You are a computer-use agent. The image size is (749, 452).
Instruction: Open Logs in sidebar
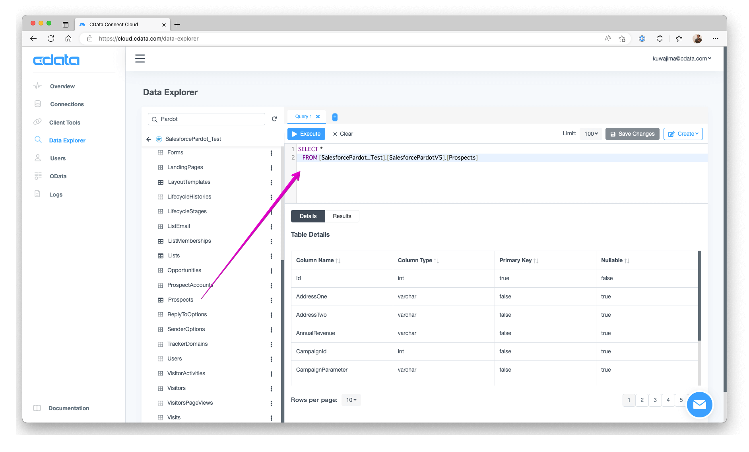(x=56, y=195)
